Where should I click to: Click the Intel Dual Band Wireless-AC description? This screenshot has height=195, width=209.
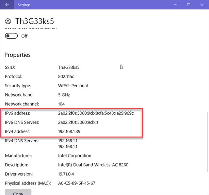93,165
